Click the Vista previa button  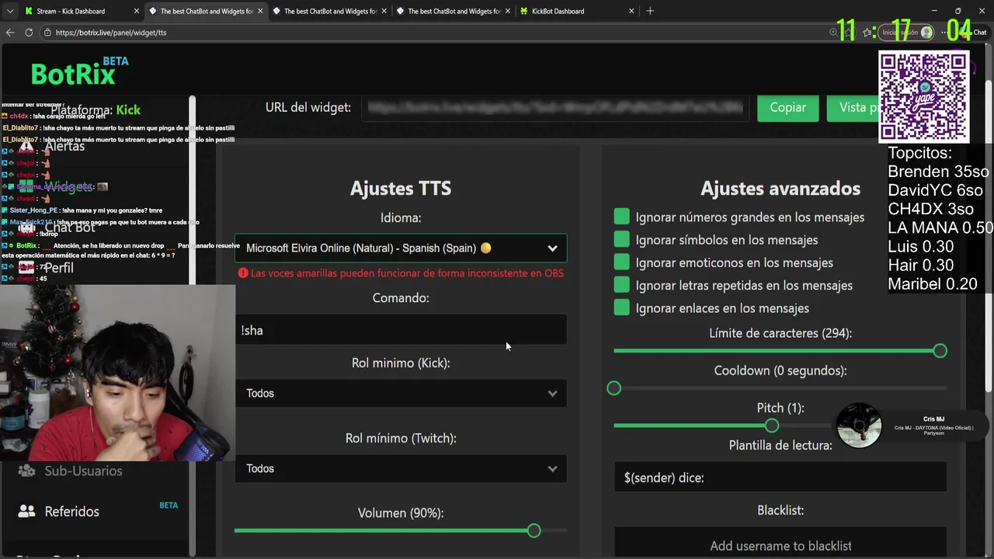coord(853,107)
